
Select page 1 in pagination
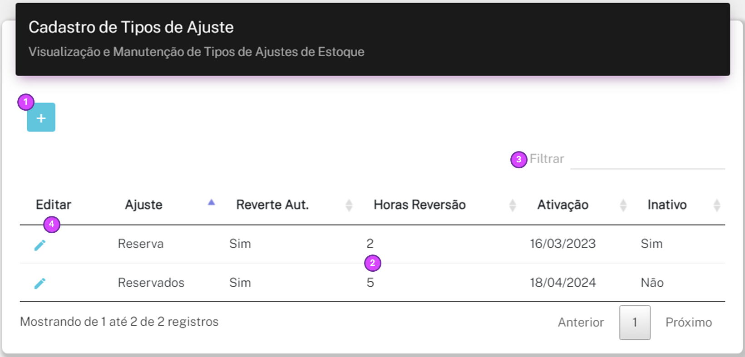(635, 323)
